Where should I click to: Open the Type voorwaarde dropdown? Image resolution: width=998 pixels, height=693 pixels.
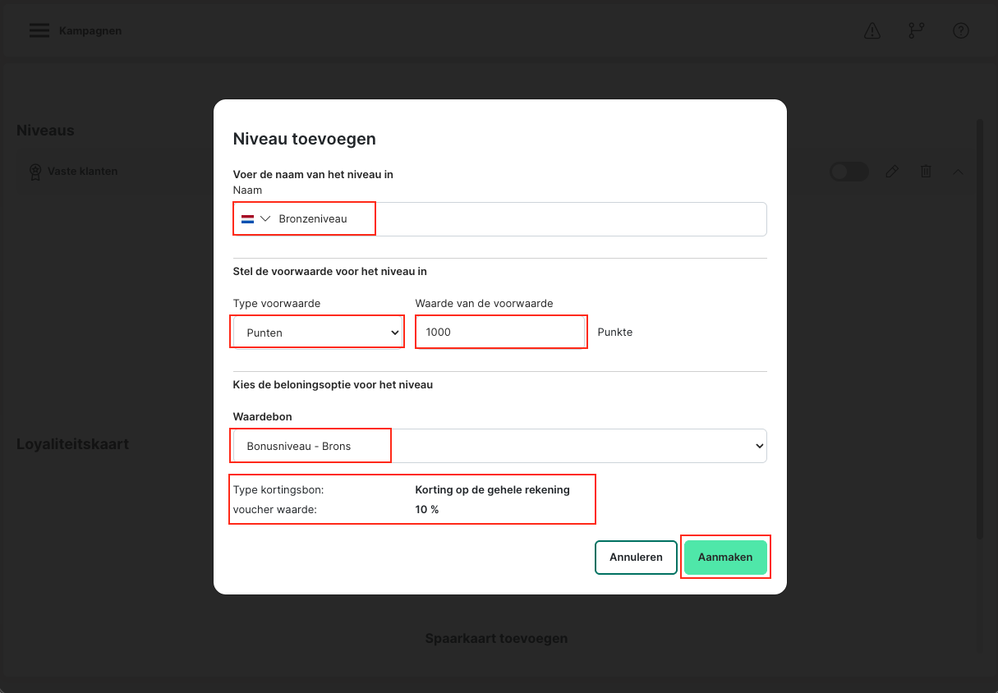coord(318,333)
